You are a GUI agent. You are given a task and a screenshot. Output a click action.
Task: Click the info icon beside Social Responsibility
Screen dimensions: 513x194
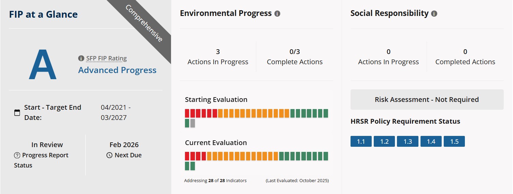tap(434, 14)
